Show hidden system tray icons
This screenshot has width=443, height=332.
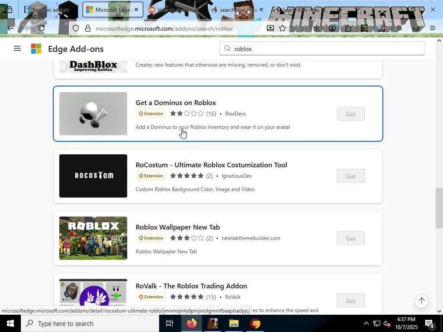366,323
